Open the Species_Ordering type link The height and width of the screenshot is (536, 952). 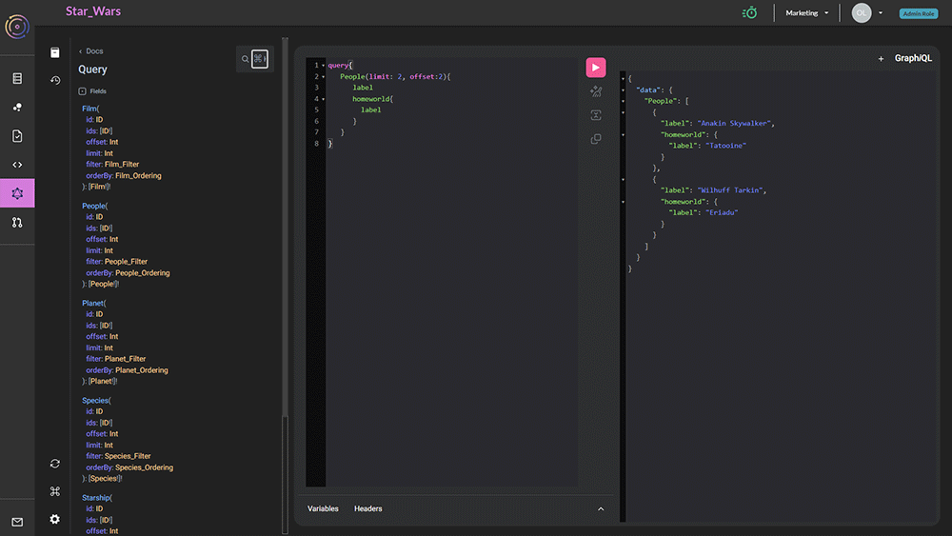coord(144,468)
